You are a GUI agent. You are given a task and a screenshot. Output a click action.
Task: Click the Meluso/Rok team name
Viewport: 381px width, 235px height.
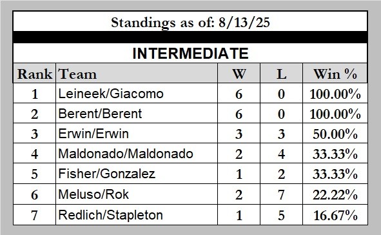click(93, 194)
